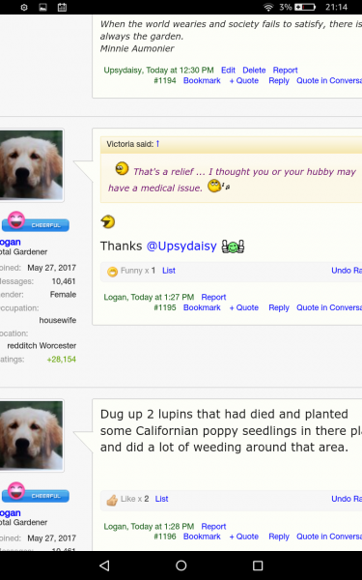Open the @Upsydaisy mention link

(181, 246)
